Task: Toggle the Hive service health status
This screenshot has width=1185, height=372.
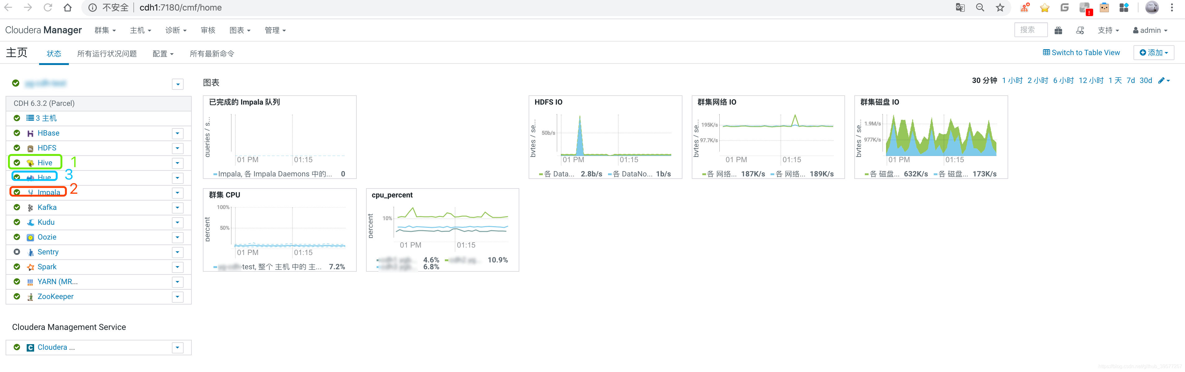Action: coord(17,162)
